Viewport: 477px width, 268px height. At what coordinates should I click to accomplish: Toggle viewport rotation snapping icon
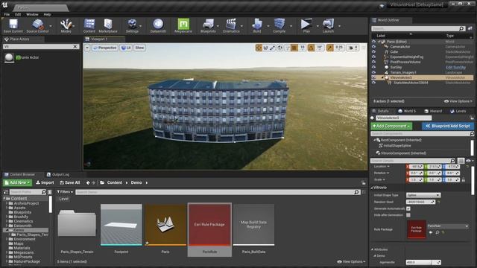[311, 48]
